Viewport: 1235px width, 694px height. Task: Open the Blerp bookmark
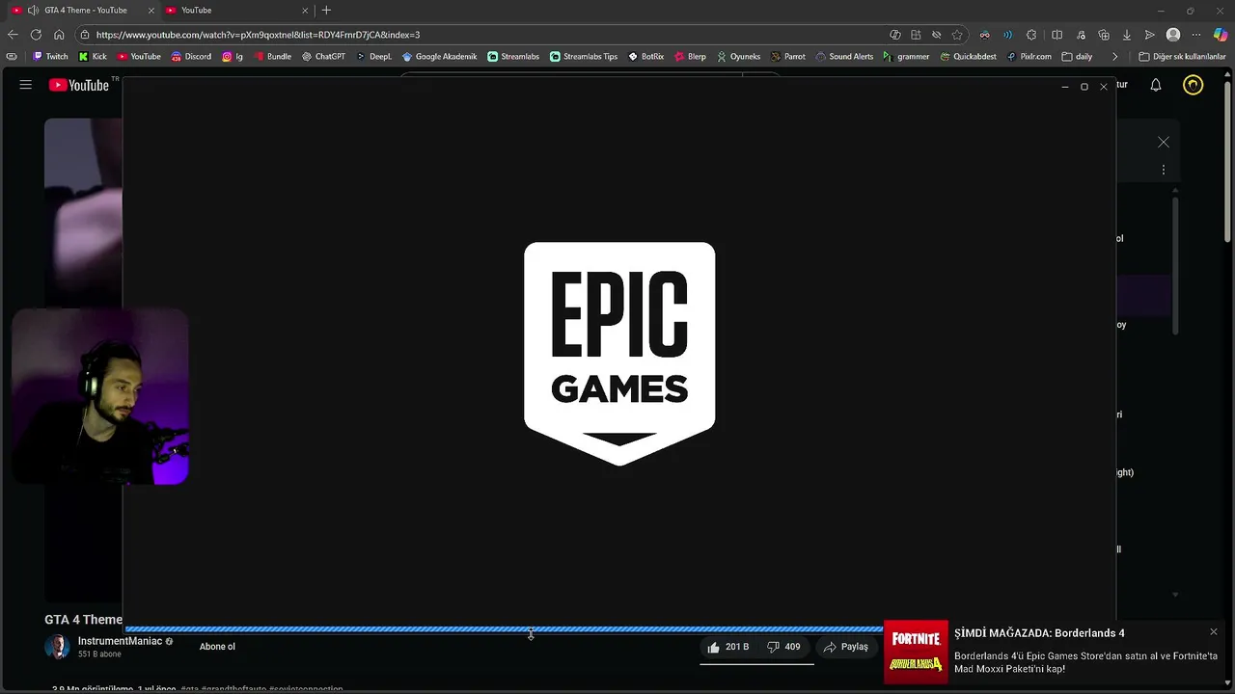[690, 56]
